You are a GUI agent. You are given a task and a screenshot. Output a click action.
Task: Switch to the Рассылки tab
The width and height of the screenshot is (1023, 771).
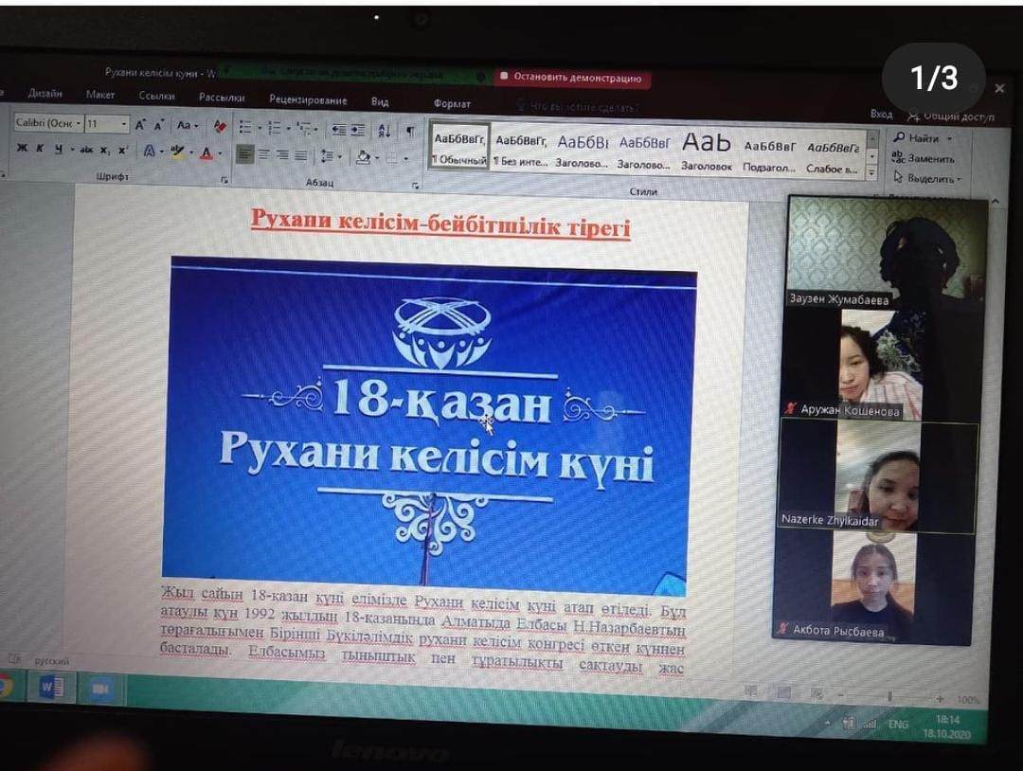coord(222,98)
